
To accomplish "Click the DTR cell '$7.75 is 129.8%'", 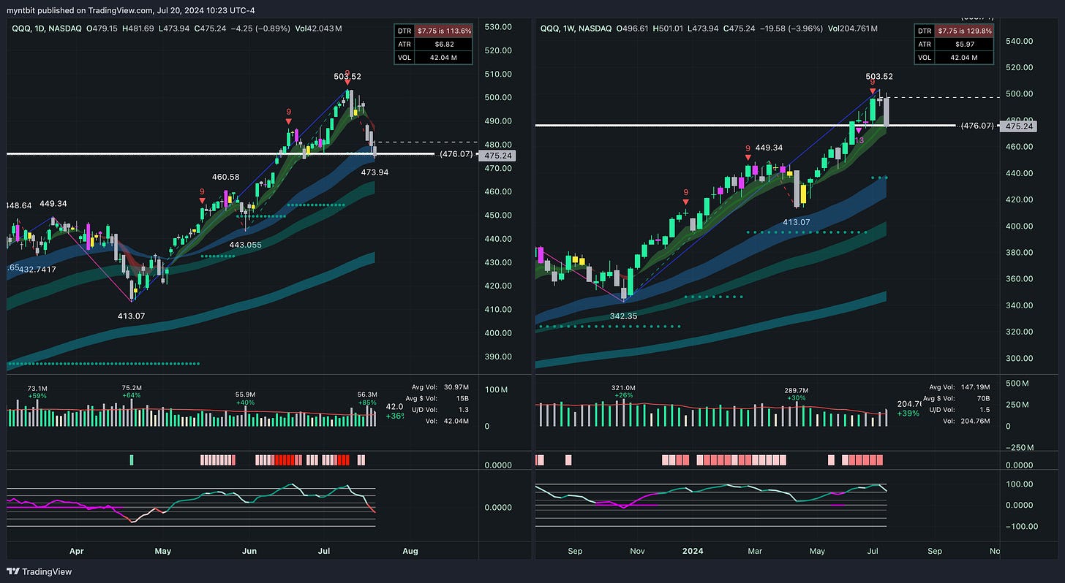I will click(966, 31).
